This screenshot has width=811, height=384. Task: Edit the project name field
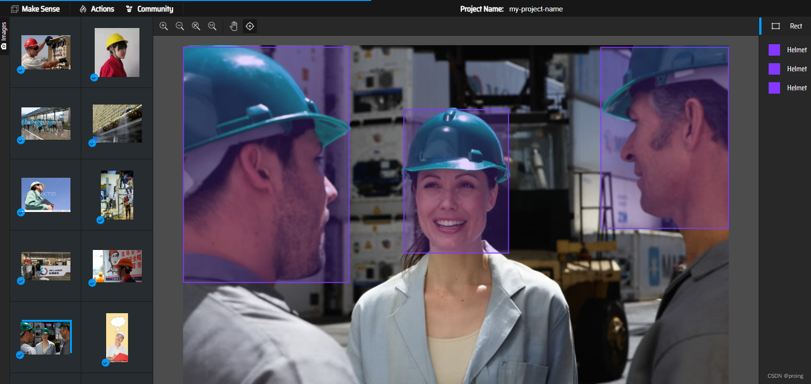click(536, 9)
